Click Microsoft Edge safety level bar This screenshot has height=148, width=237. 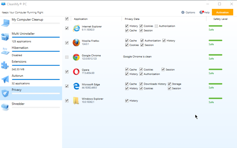215,84
